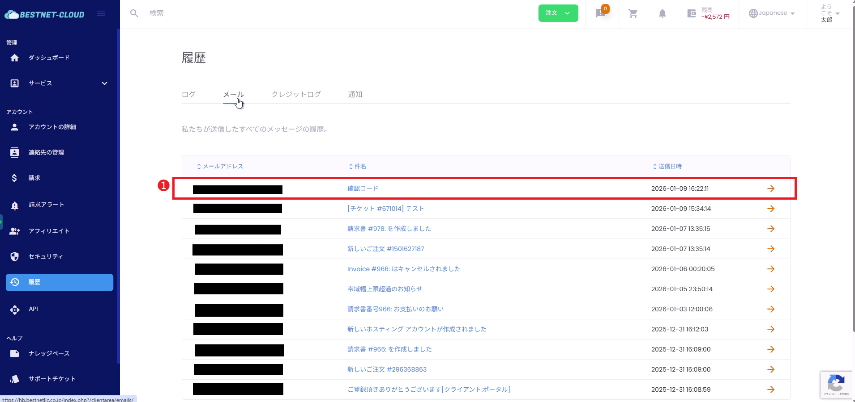This screenshot has height=402, width=855.
Task: Open arrow for 確認コード email row
Action: [770, 188]
